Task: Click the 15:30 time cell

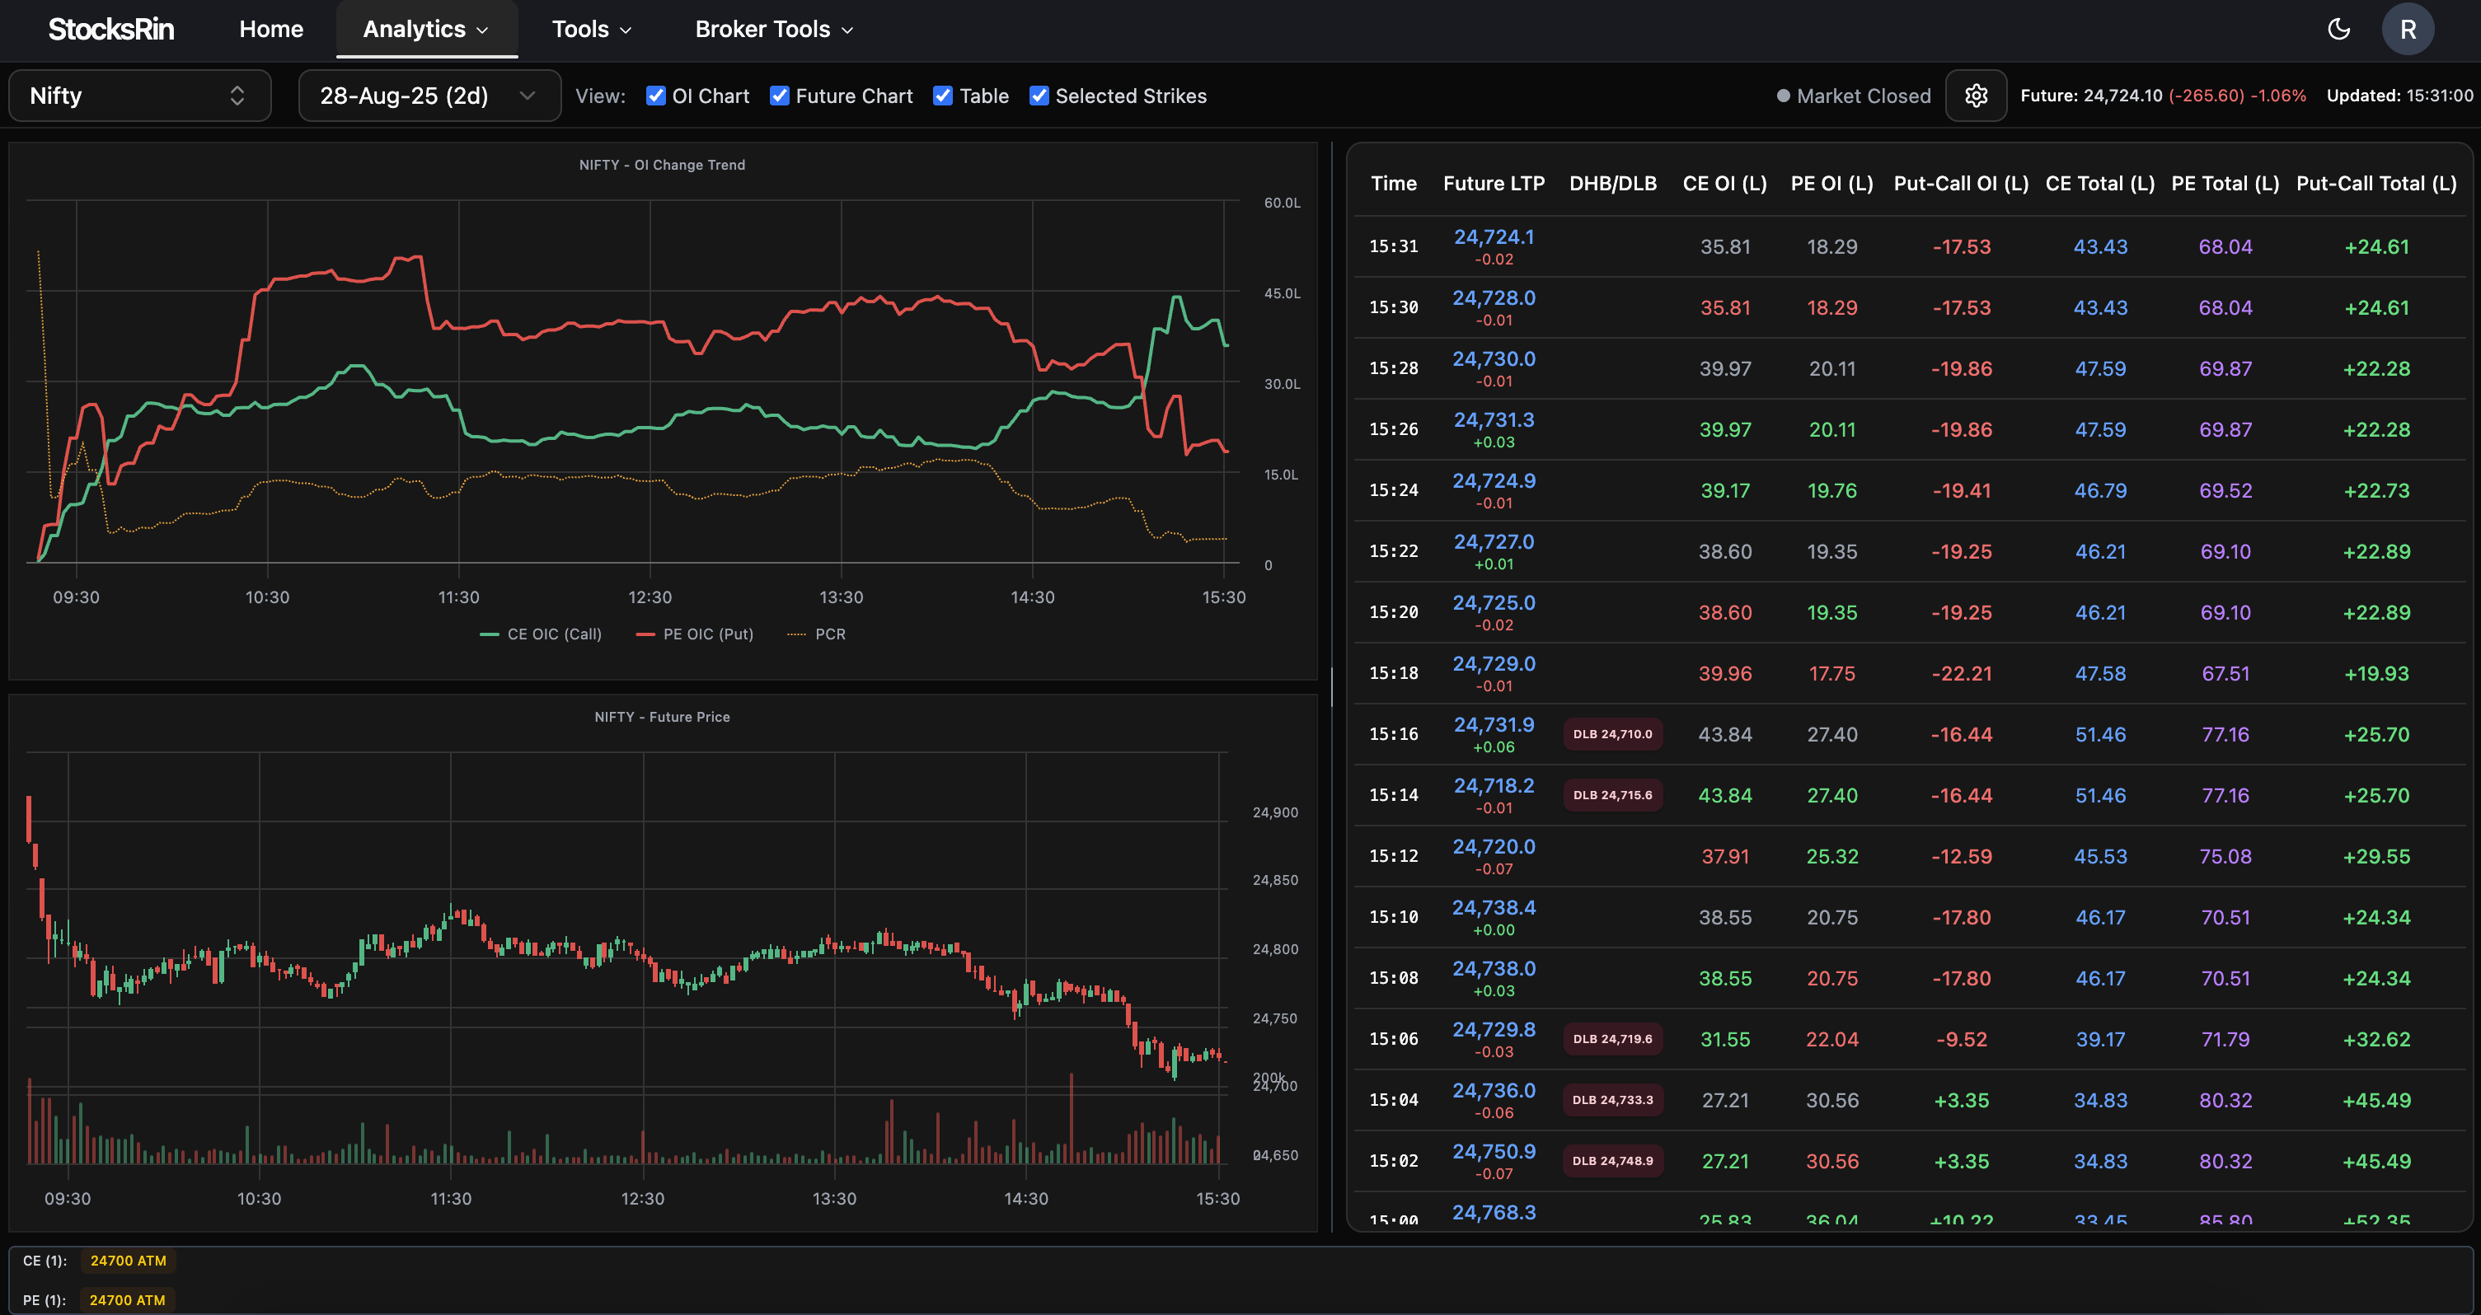Action: [1394, 307]
